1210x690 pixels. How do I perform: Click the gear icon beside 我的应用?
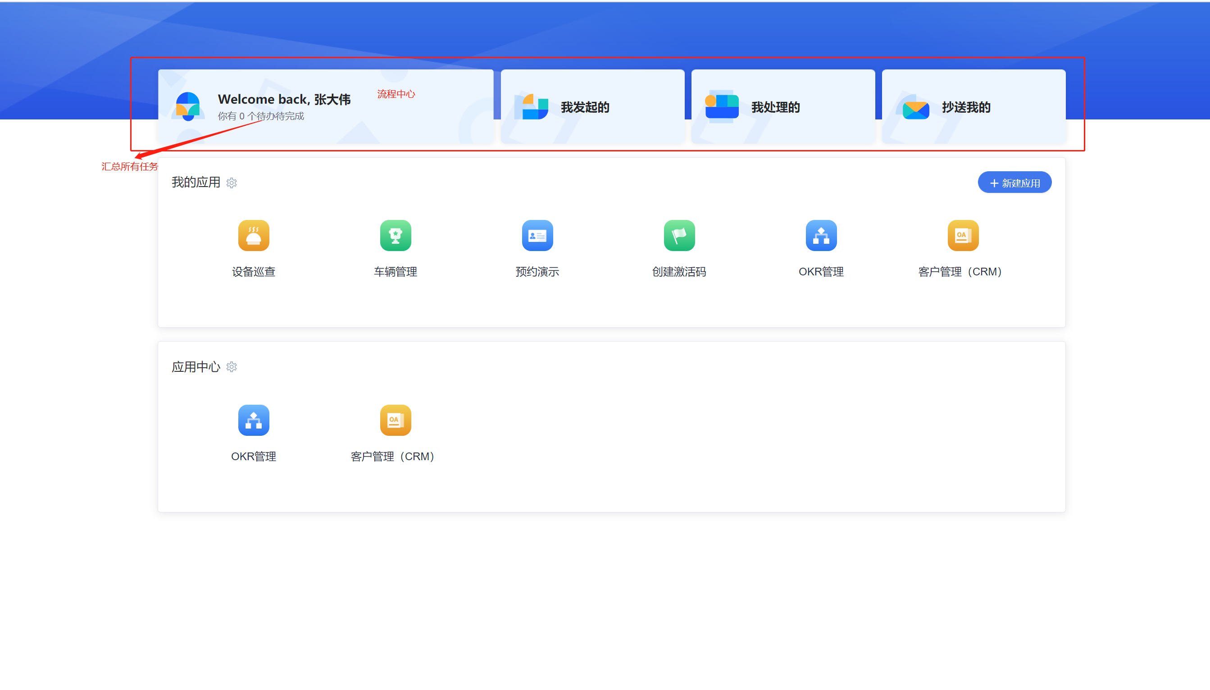[232, 183]
